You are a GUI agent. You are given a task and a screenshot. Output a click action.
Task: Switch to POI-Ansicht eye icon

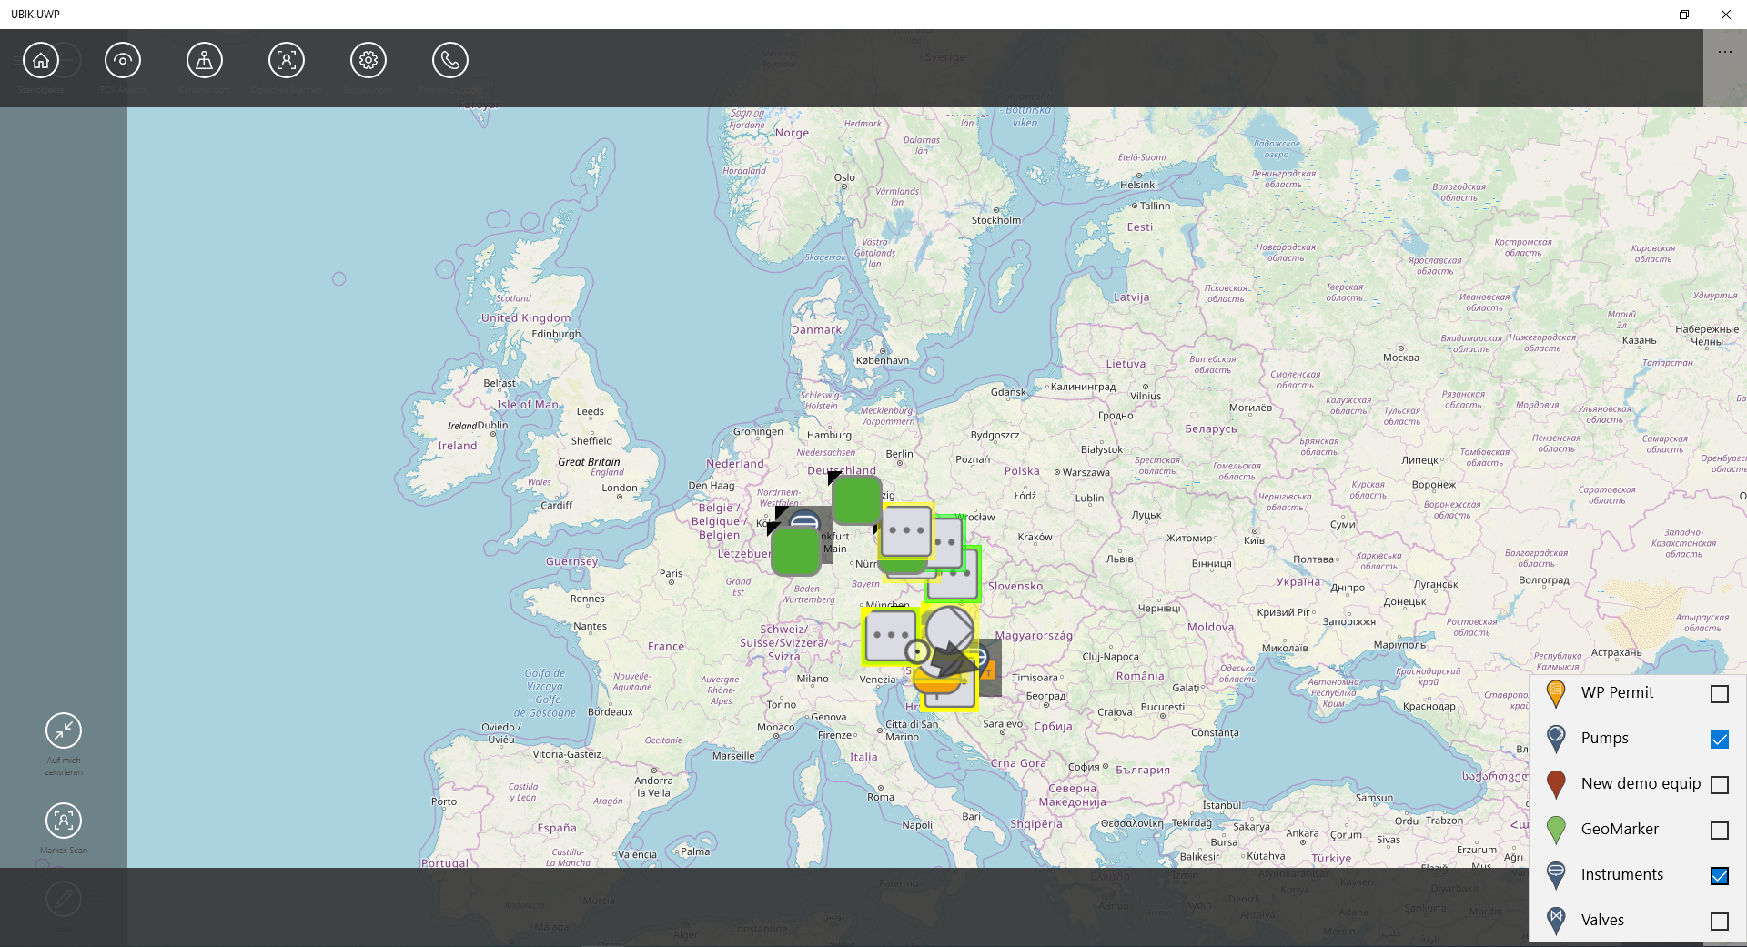[123, 61]
